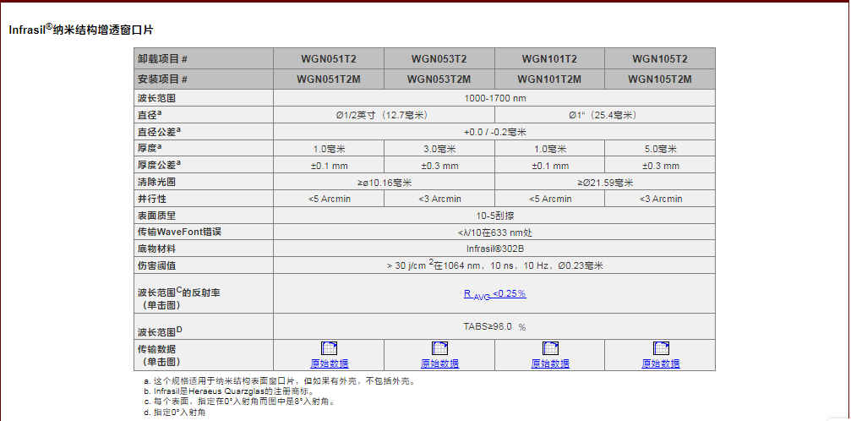This screenshot has height=421, width=851.
Task: Click 原始数据 link under the WGN053T2 column
Action: click(439, 364)
